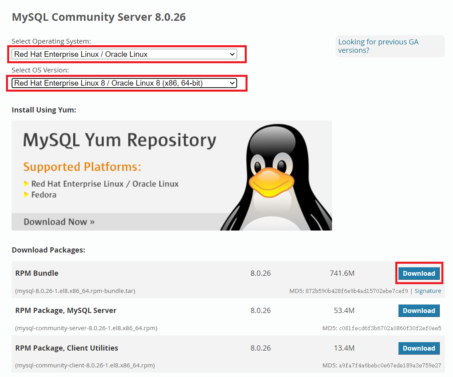This screenshot has height=377, width=453.
Task: Click the Download Packages section heading
Action: point(48,250)
